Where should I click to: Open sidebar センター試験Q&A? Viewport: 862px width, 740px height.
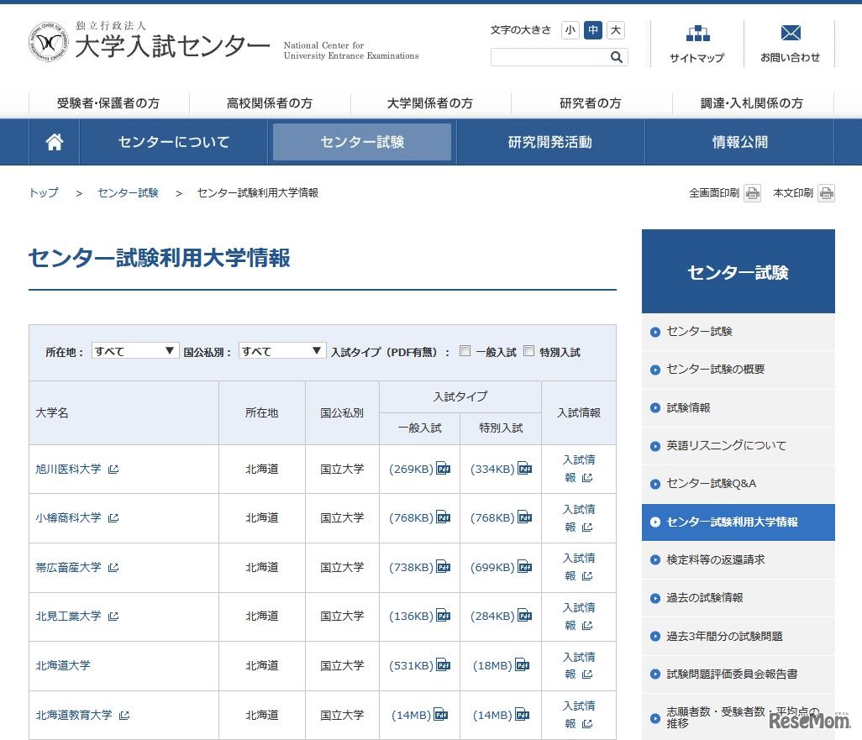[x=738, y=484]
